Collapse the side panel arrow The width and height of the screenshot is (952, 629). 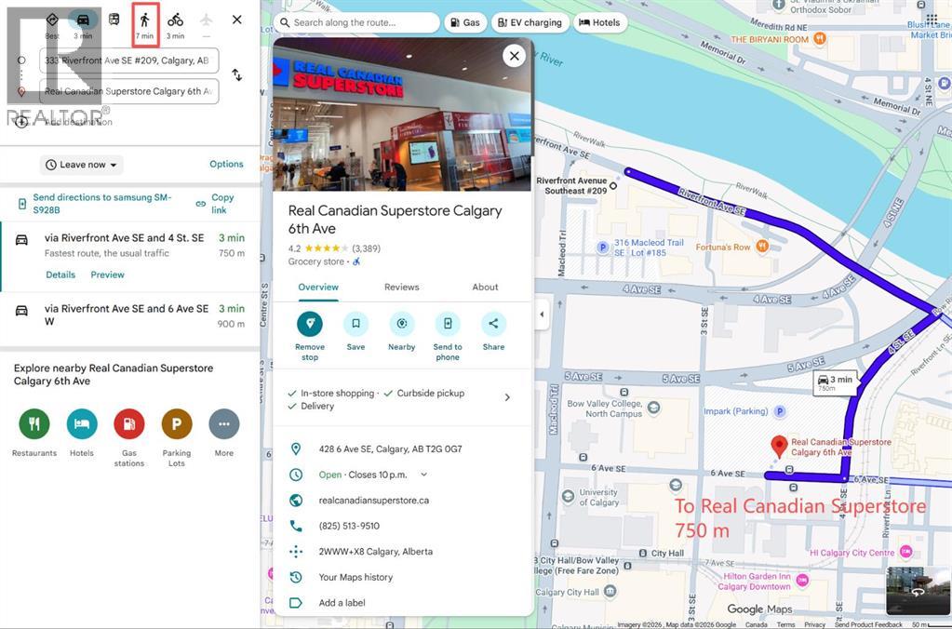(543, 314)
